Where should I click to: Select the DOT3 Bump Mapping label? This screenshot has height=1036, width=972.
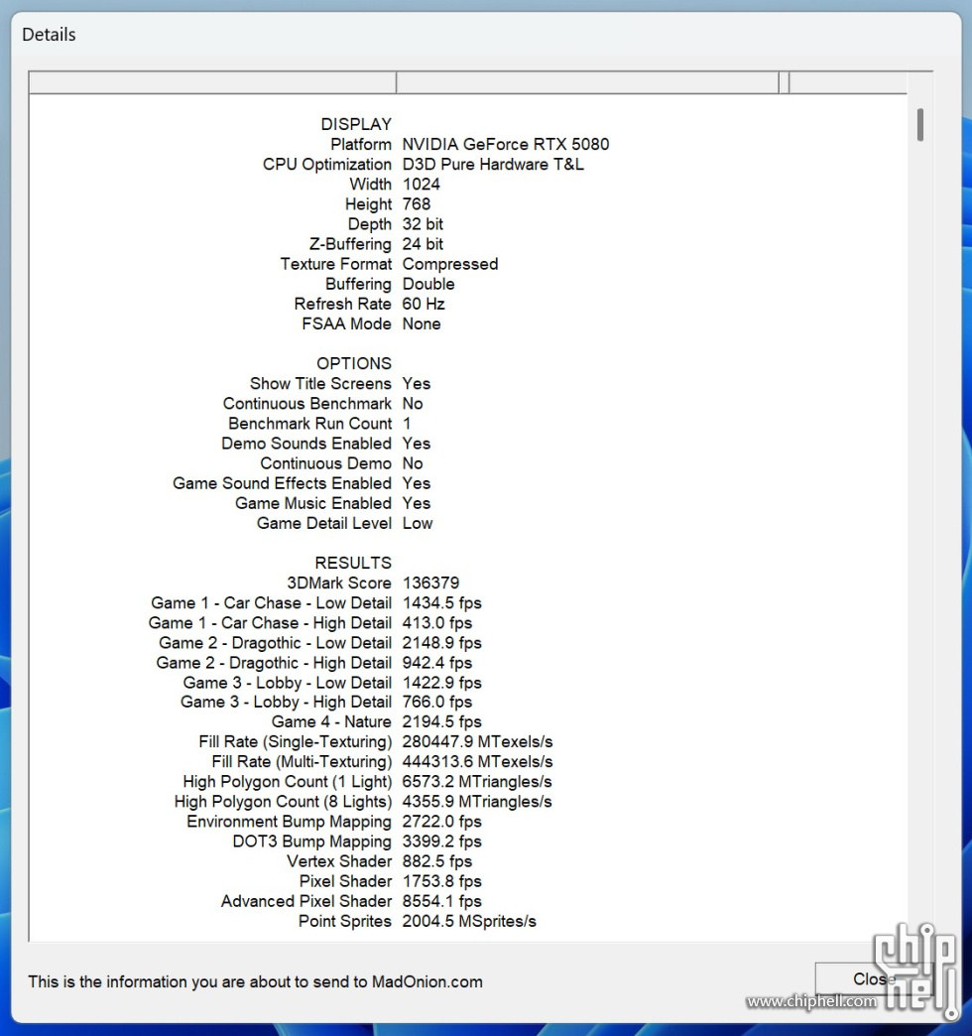pyautogui.click(x=311, y=842)
